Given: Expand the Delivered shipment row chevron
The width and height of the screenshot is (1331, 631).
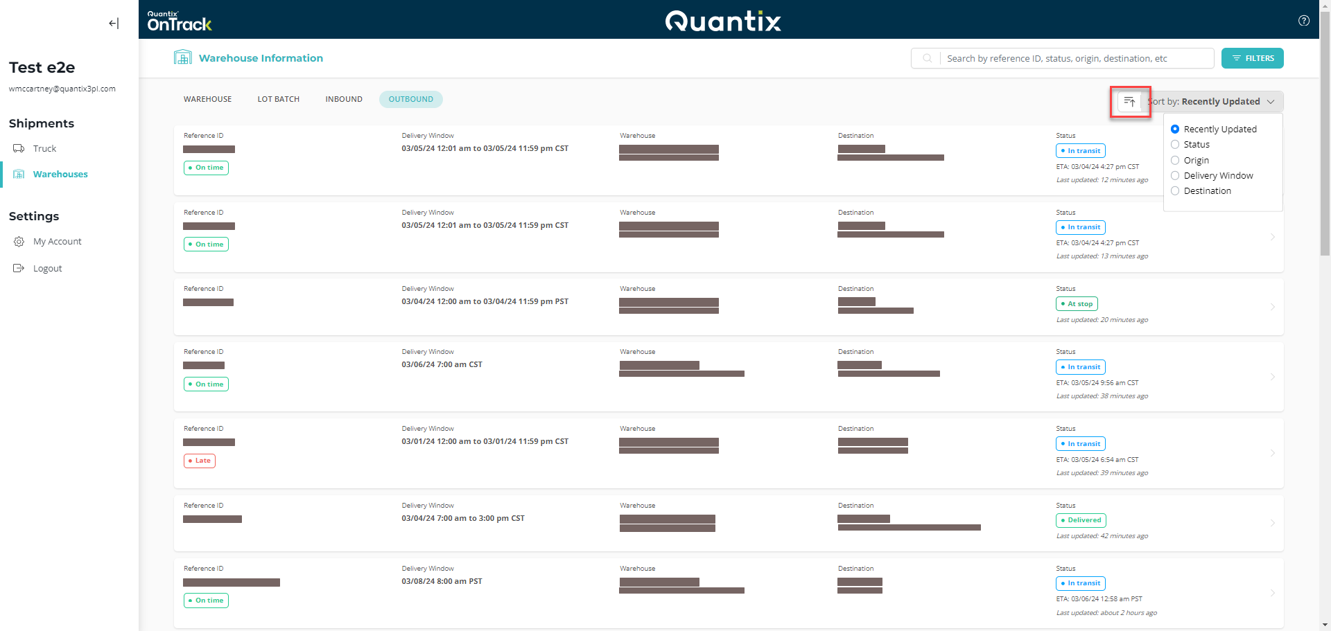Looking at the screenshot, I should point(1272,523).
